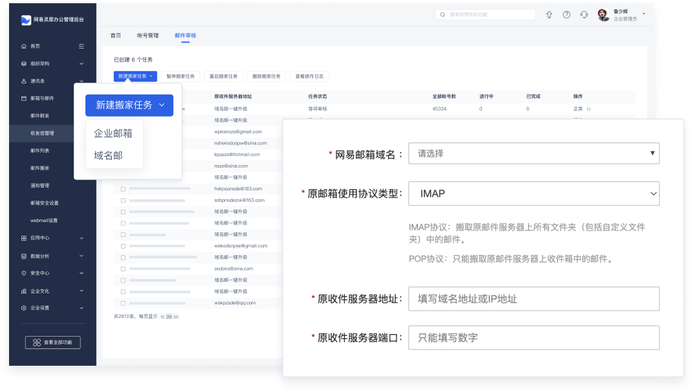Open the IMAP protocol type dropdown
Viewport: 693px width, 391px height.
click(534, 194)
